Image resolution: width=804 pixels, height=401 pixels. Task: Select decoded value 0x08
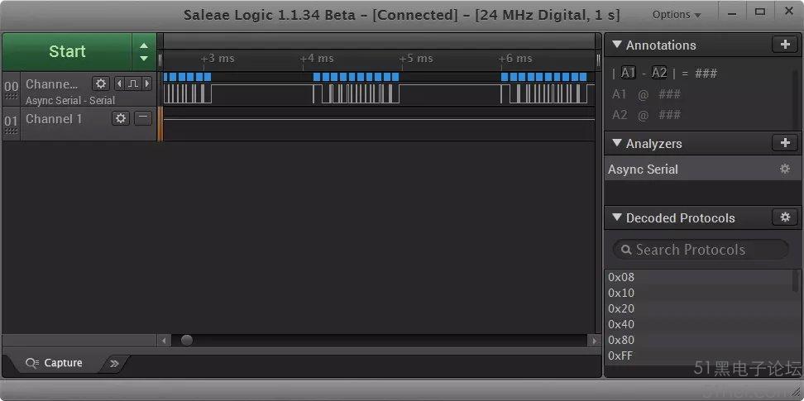click(x=698, y=277)
